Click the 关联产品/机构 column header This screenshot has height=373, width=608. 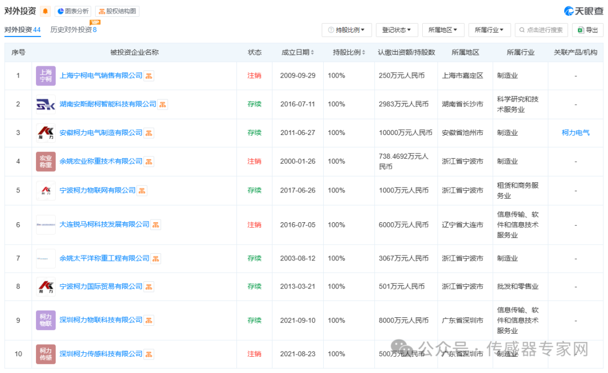point(575,52)
